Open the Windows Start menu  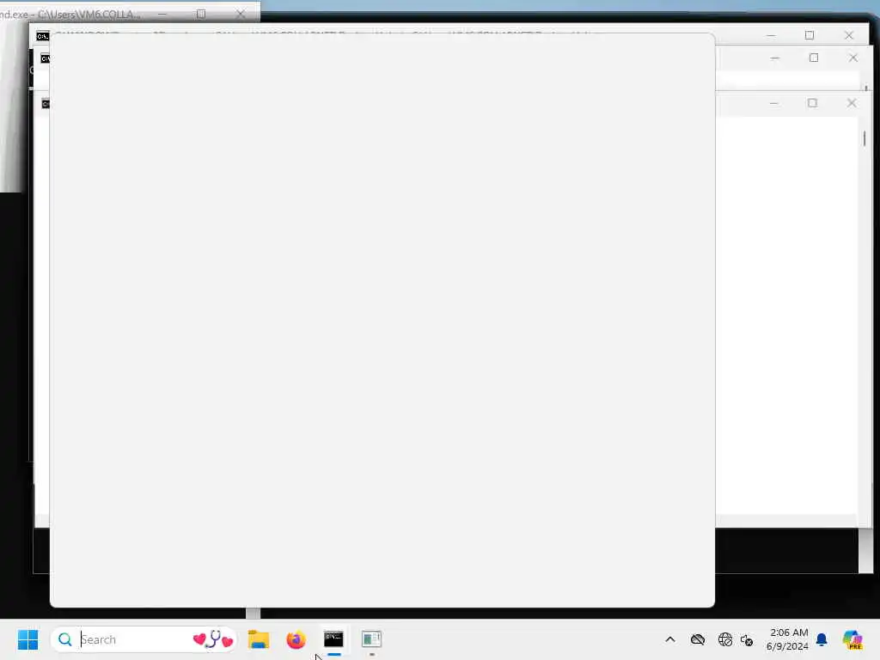point(27,639)
